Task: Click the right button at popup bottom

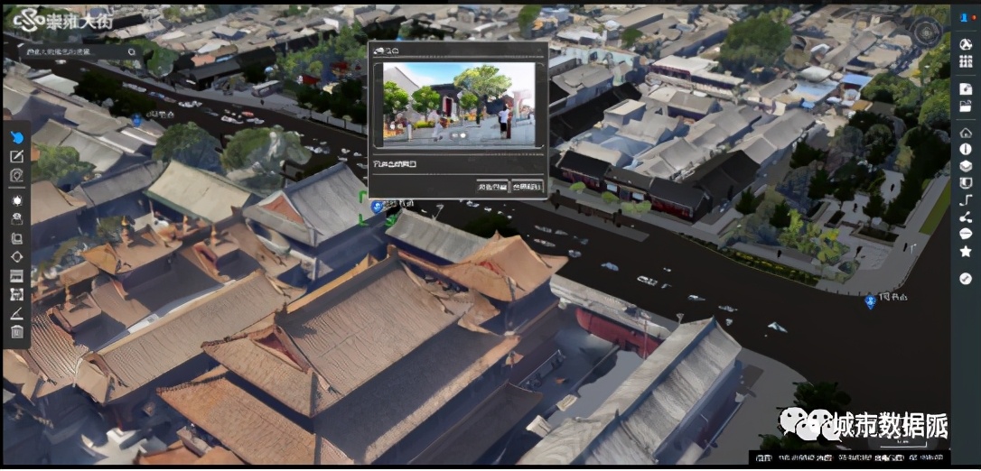Action: (528, 187)
